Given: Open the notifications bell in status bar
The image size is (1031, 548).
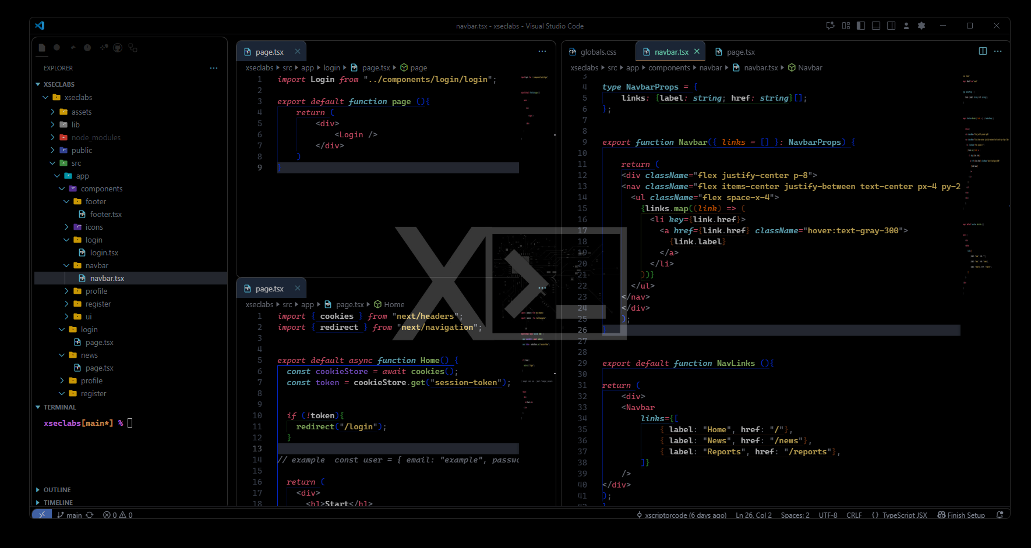Looking at the screenshot, I should (1000, 515).
